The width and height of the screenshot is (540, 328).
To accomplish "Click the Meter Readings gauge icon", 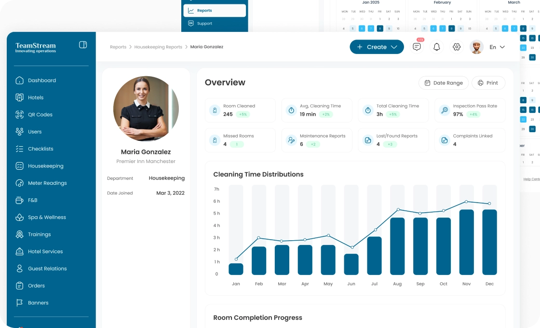I will click(20, 183).
